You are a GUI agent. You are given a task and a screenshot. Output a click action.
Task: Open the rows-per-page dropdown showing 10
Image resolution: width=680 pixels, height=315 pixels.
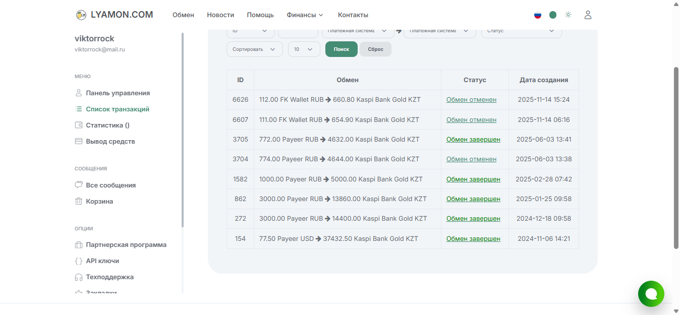pyautogui.click(x=304, y=49)
